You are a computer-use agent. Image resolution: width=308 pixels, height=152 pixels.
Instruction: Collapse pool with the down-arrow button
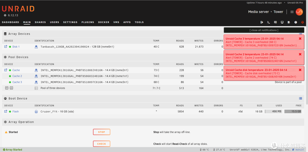[7, 88]
